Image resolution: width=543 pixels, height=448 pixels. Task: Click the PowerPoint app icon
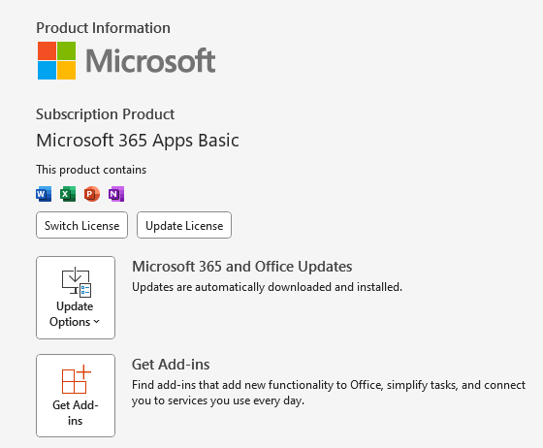tap(92, 194)
